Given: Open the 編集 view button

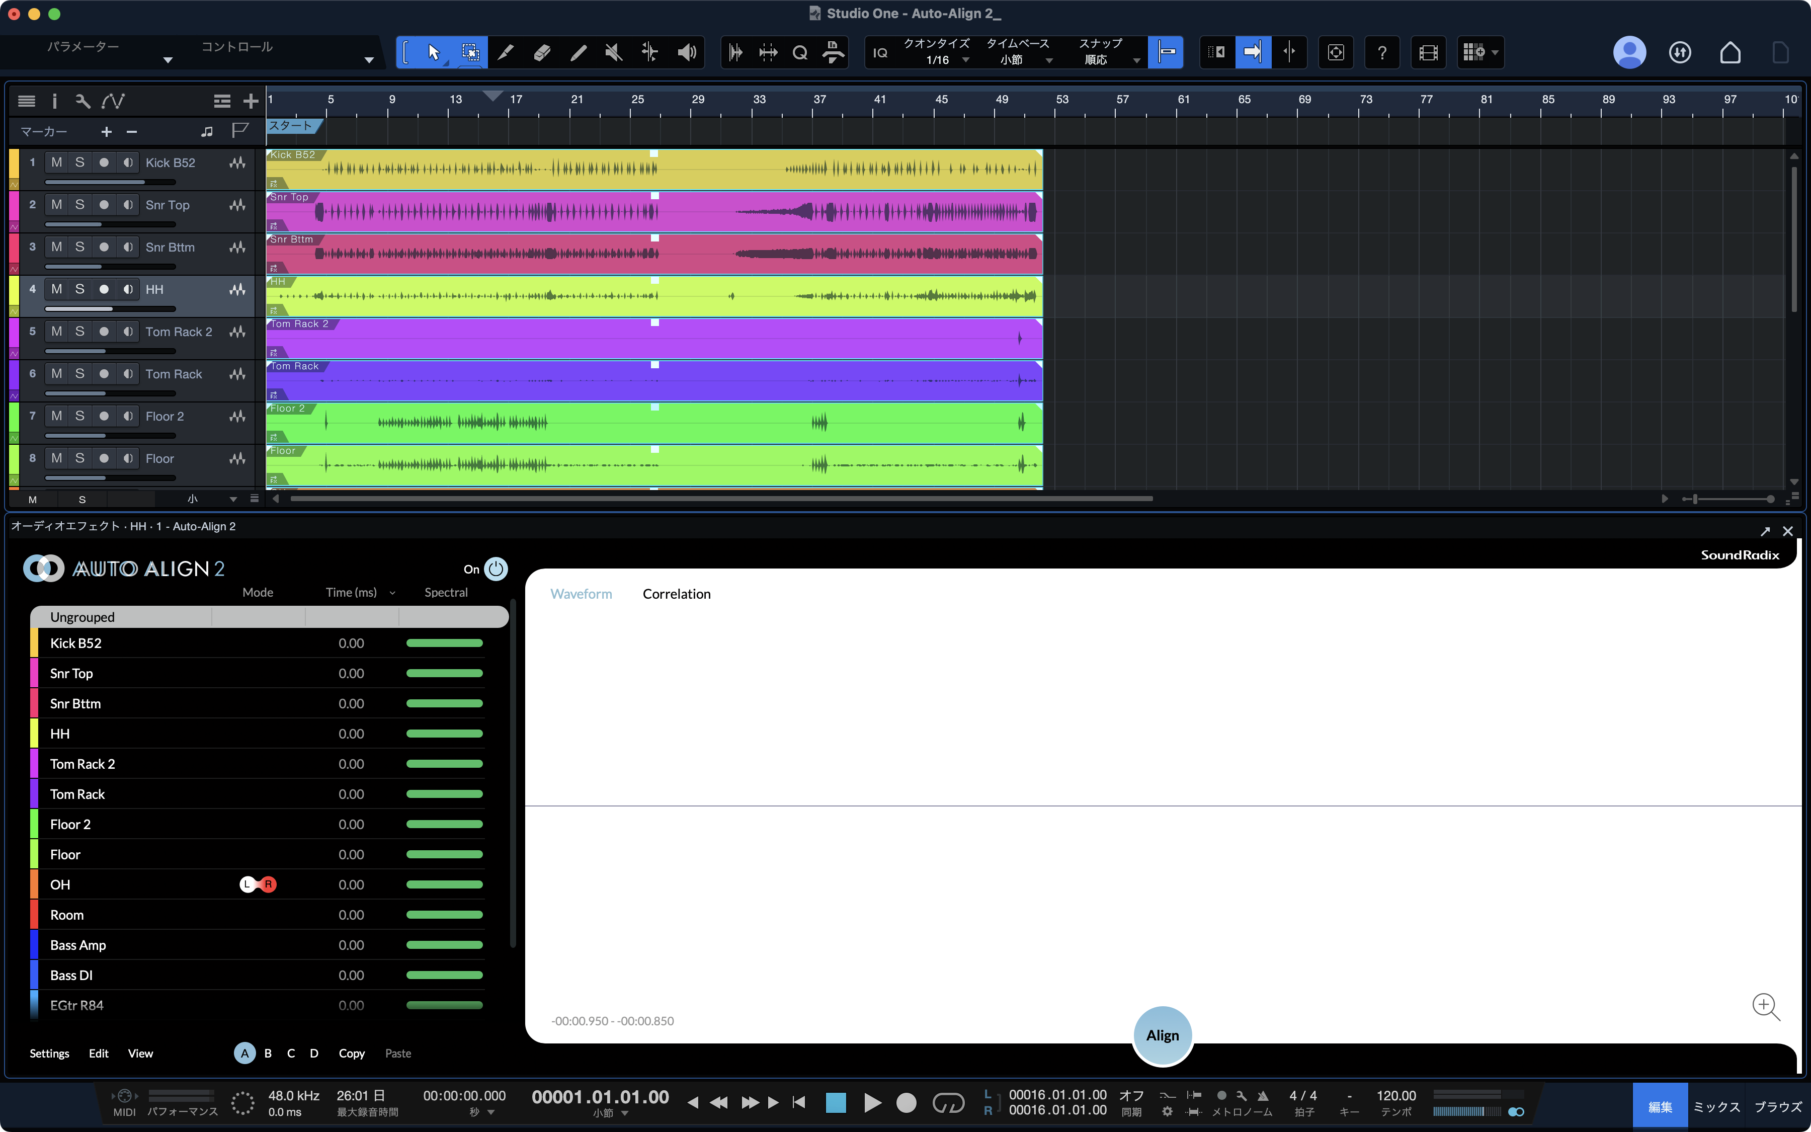Looking at the screenshot, I should point(1660,1106).
